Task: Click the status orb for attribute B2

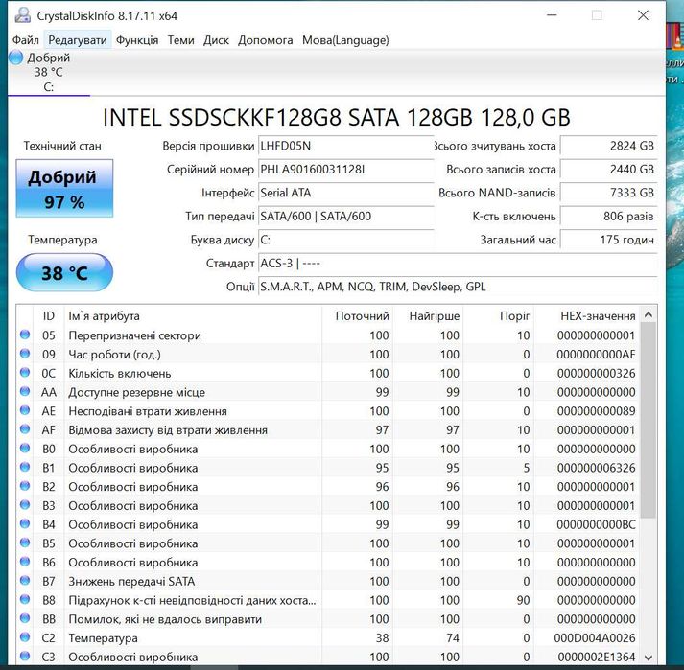Action: coord(25,486)
